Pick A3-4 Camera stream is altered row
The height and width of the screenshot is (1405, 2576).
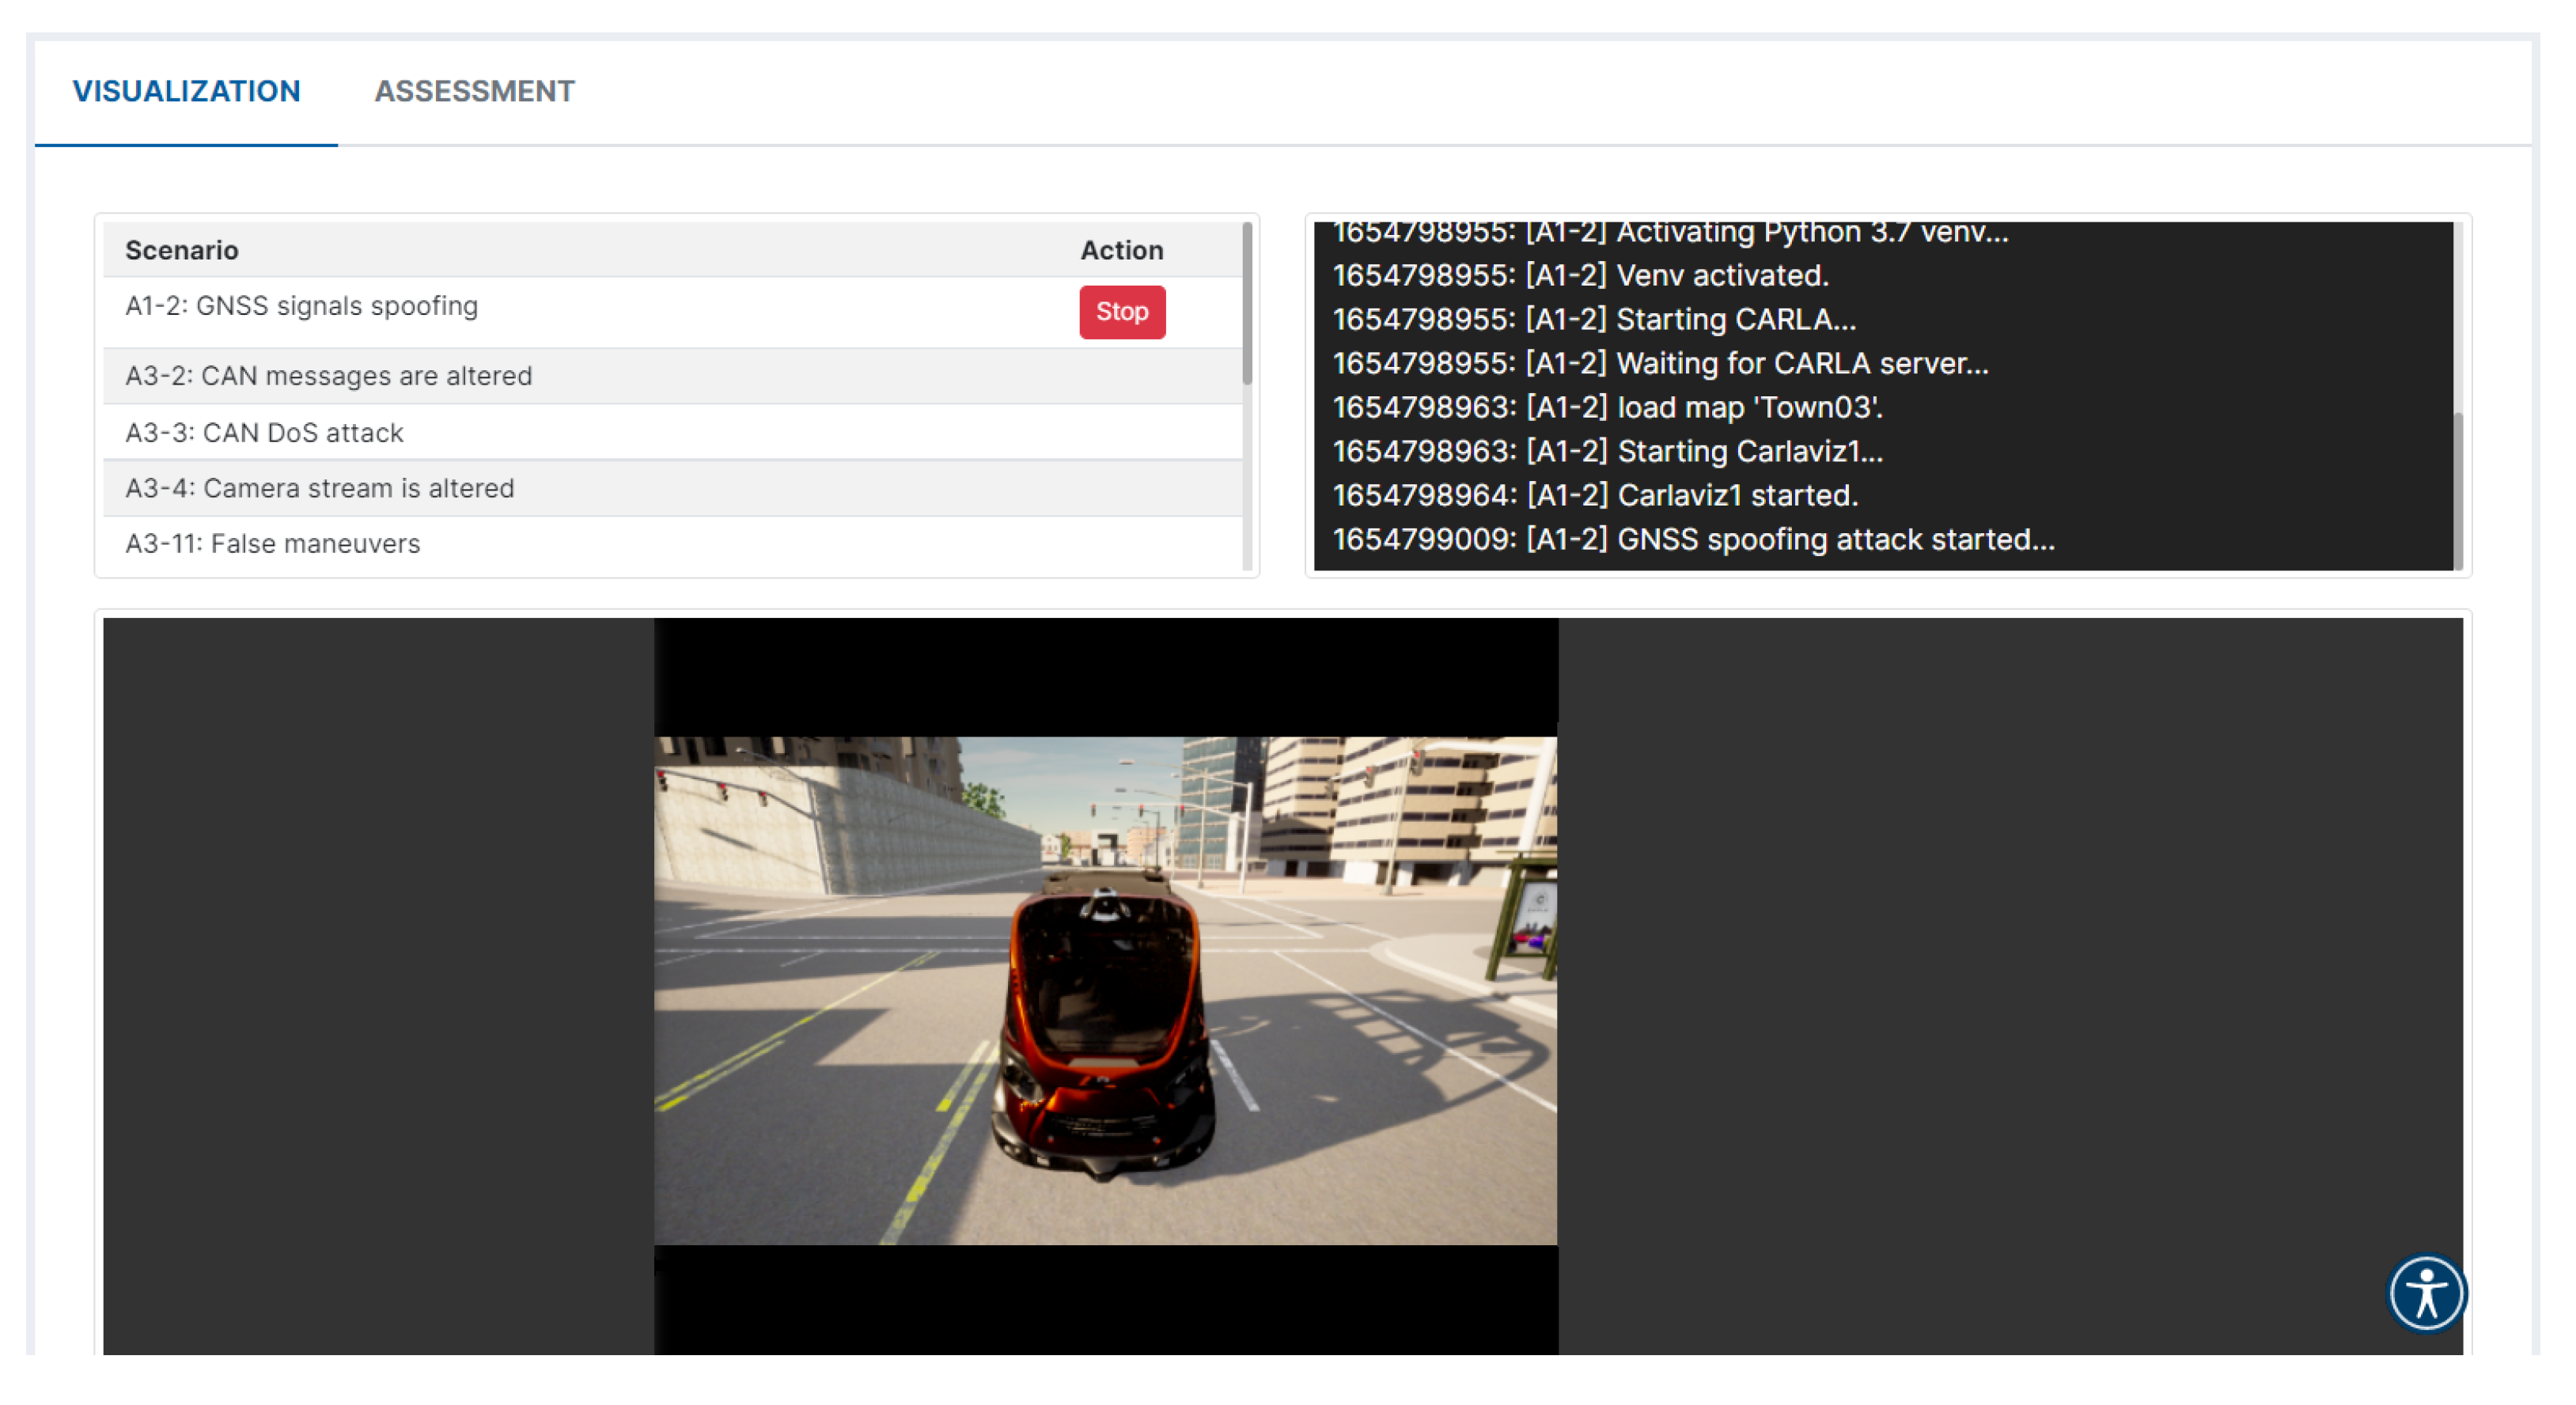click(319, 488)
